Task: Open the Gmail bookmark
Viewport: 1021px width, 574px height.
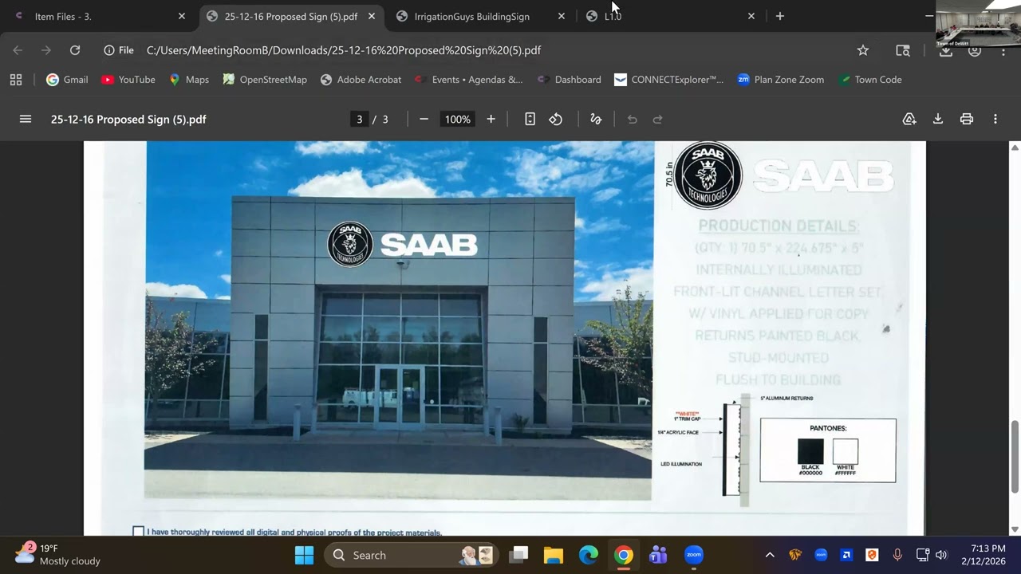Action: 67,80
